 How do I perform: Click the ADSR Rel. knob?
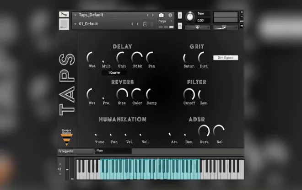219,131
